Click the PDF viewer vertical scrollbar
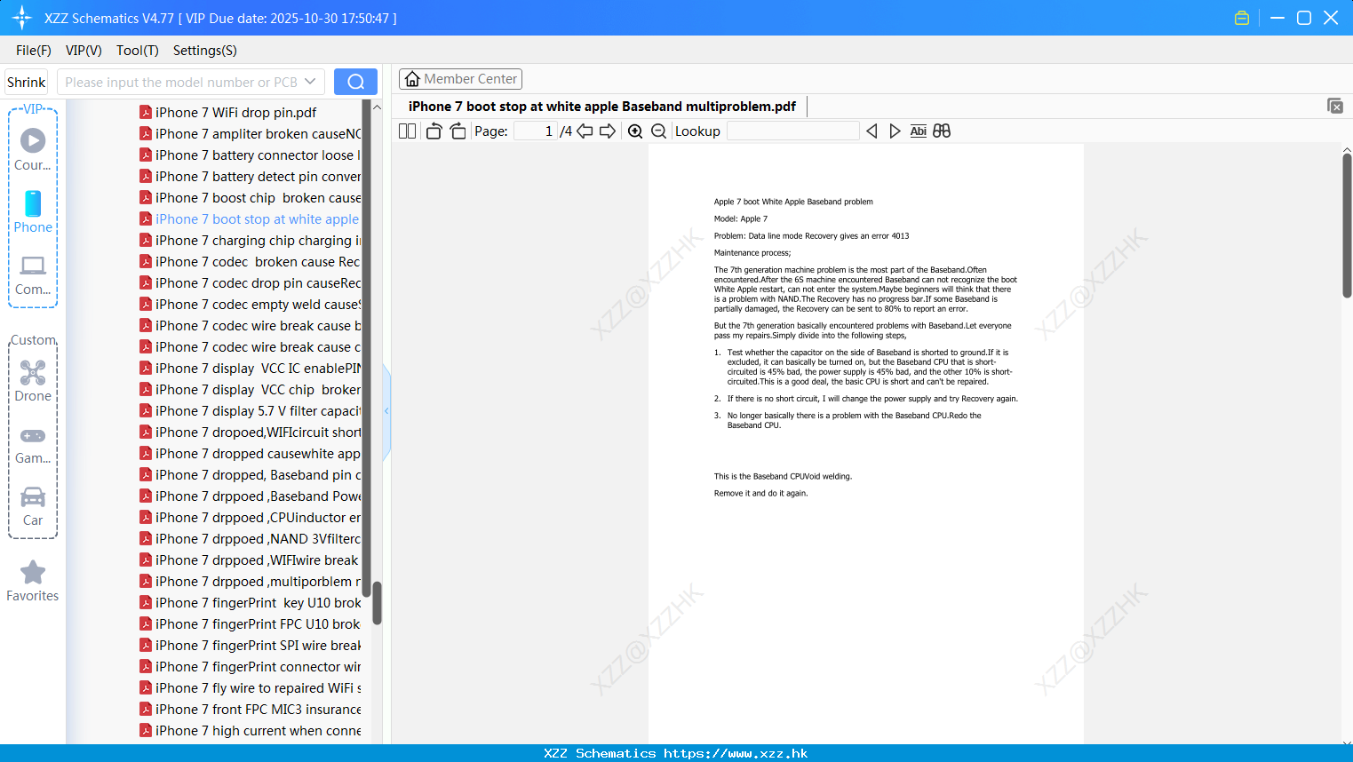The width and height of the screenshot is (1353, 762). (1347, 226)
